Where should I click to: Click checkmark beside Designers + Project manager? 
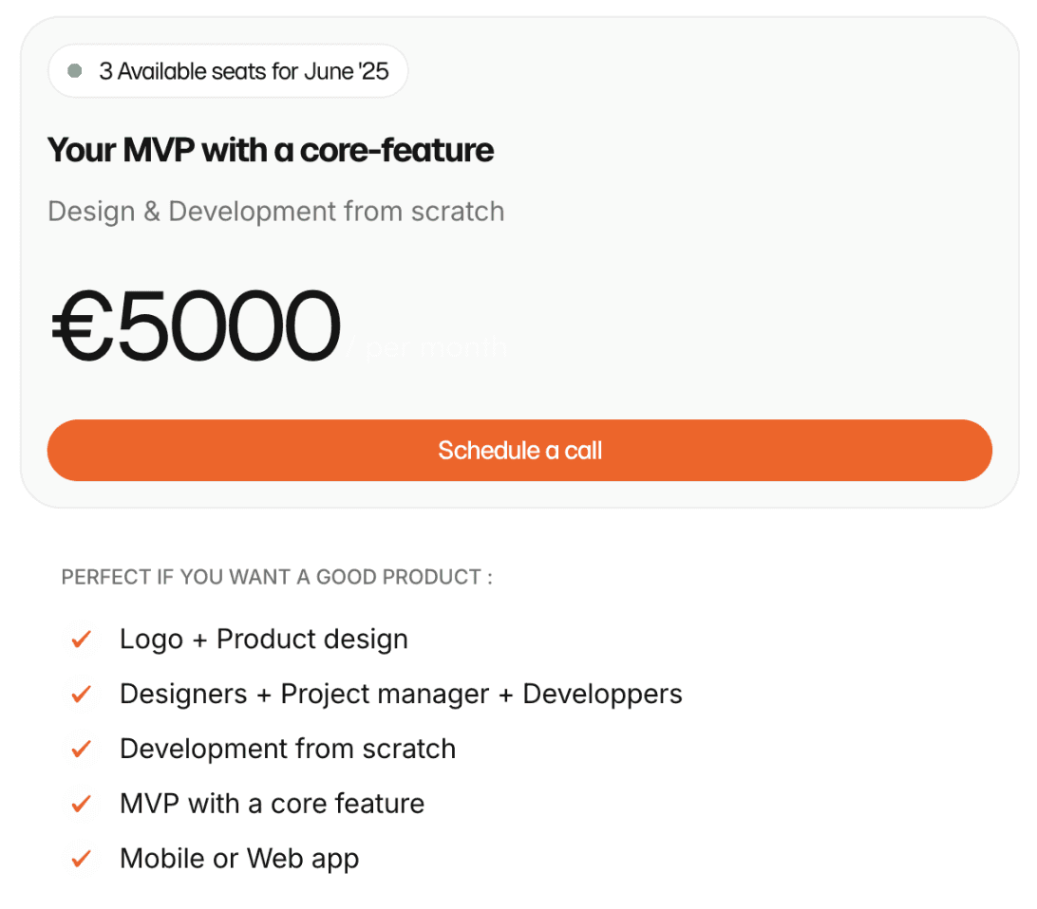[x=82, y=694]
